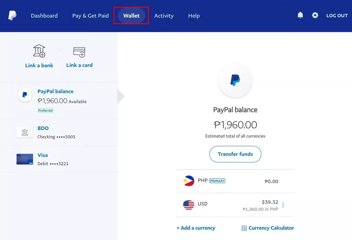The width and height of the screenshot is (352, 240).
Task: Click the Philippine flag PHP icon
Action: pyautogui.click(x=189, y=181)
